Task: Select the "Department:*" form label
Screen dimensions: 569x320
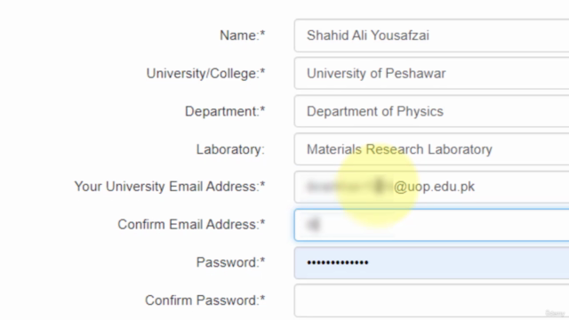Action: pos(225,111)
